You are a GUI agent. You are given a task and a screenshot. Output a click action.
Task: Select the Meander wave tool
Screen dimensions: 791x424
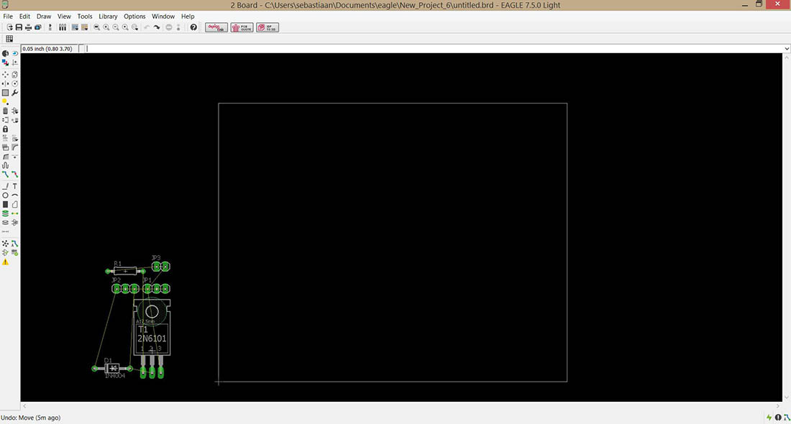[5, 165]
